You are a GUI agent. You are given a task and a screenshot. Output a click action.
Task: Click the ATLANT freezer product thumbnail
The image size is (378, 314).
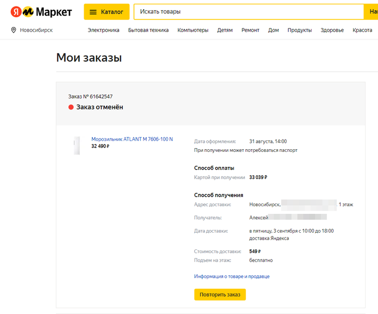tap(77, 145)
